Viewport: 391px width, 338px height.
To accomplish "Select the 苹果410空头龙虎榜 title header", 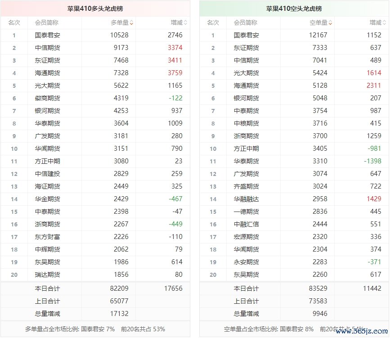I will pyautogui.click(x=294, y=9).
